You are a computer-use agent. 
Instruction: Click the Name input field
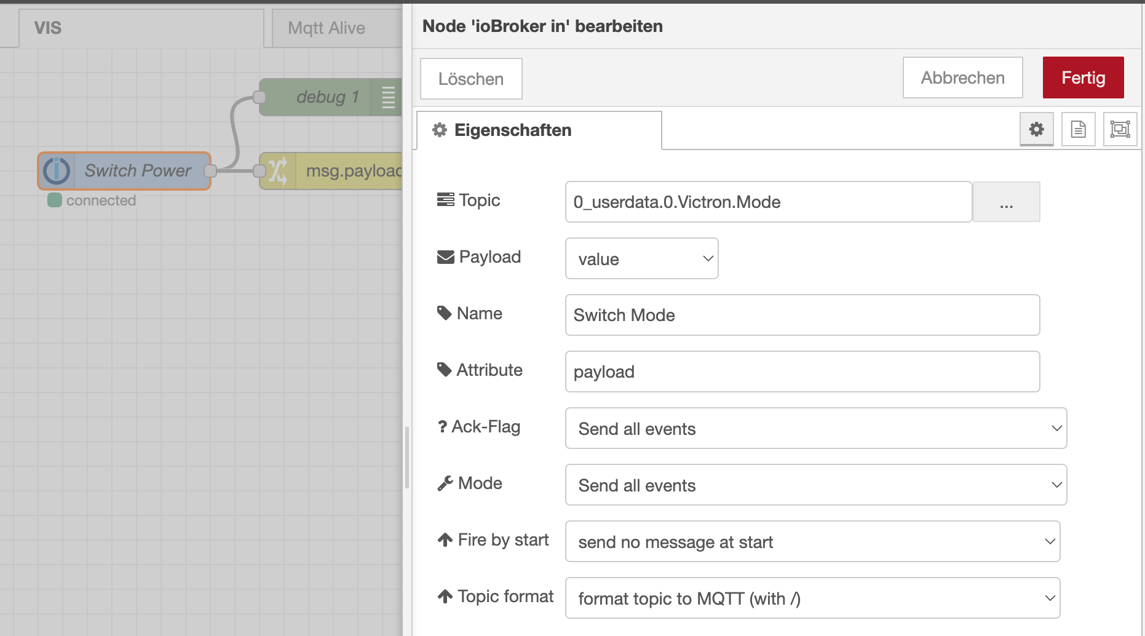(x=802, y=315)
